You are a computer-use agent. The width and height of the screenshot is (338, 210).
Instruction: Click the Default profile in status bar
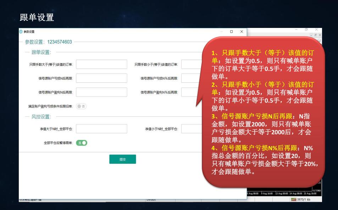click(153, 200)
